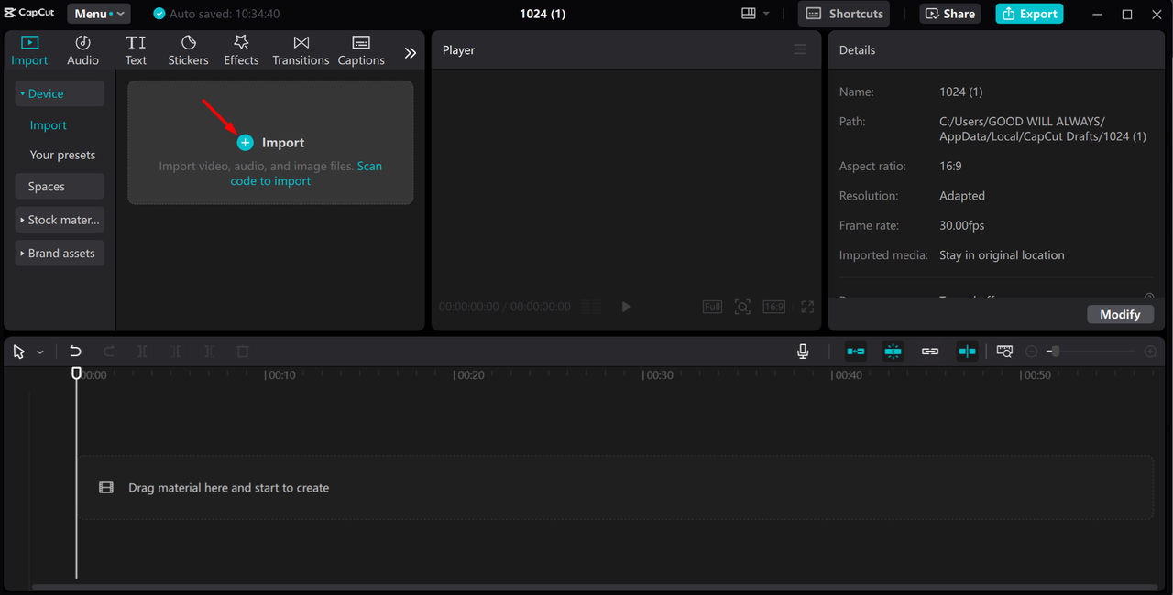
Task: Expand the Brand assets section
Action: 60,254
